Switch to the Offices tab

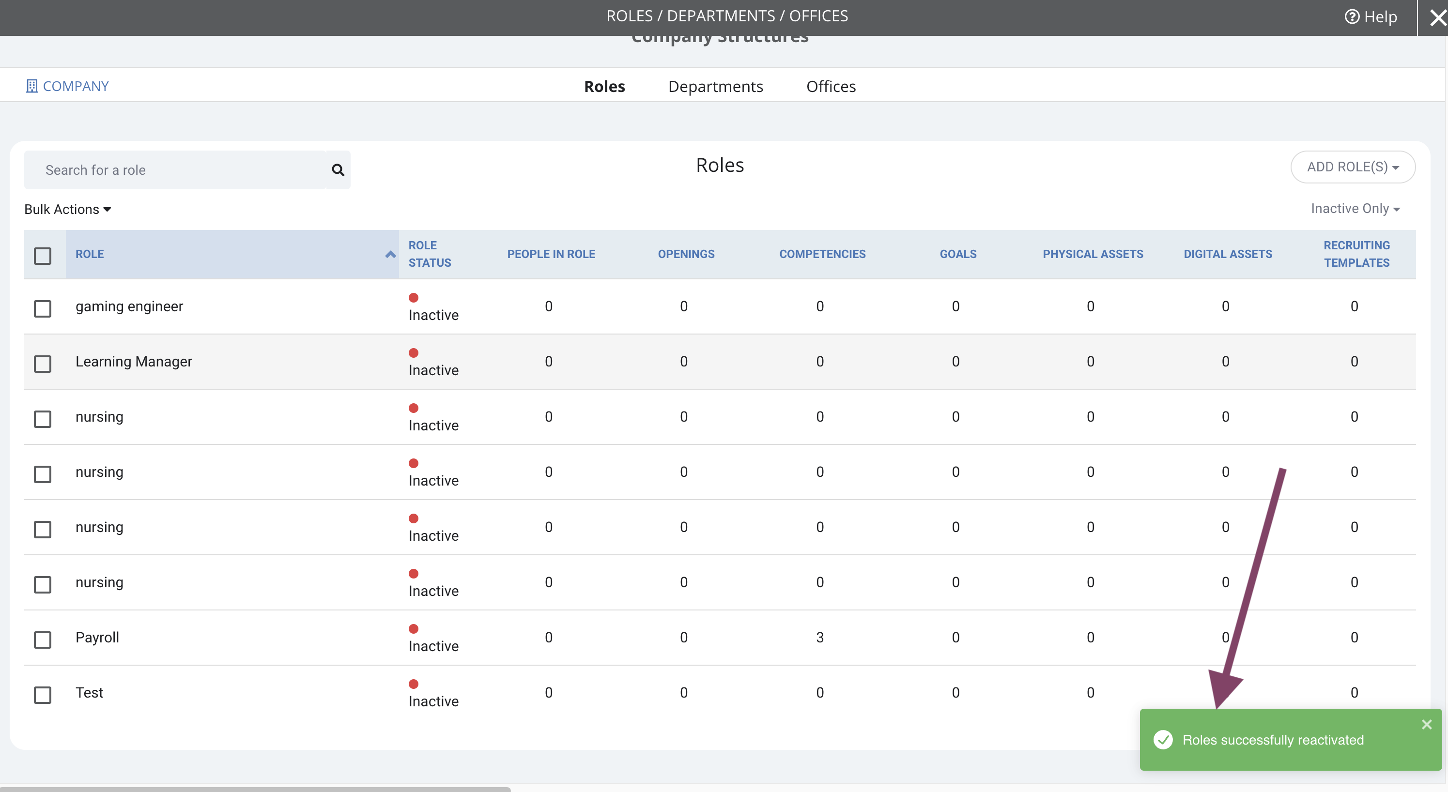(831, 86)
